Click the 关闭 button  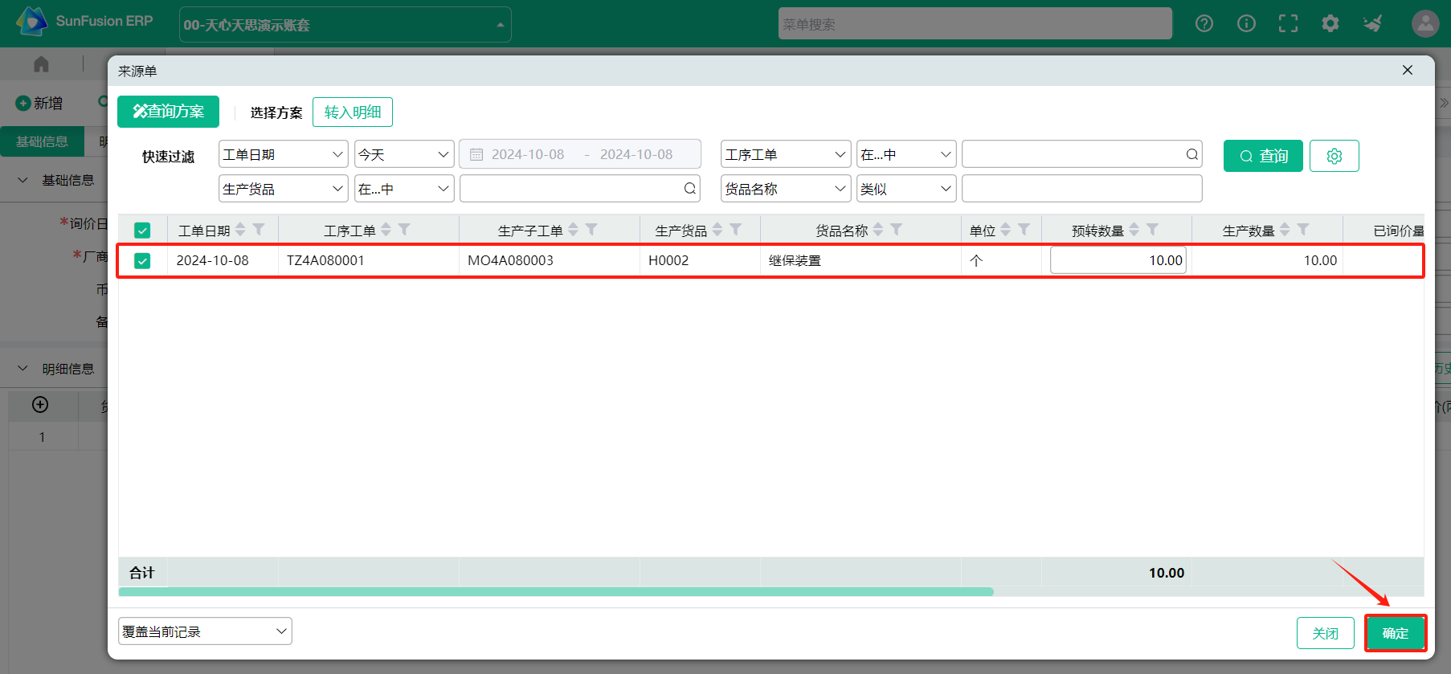coord(1326,633)
